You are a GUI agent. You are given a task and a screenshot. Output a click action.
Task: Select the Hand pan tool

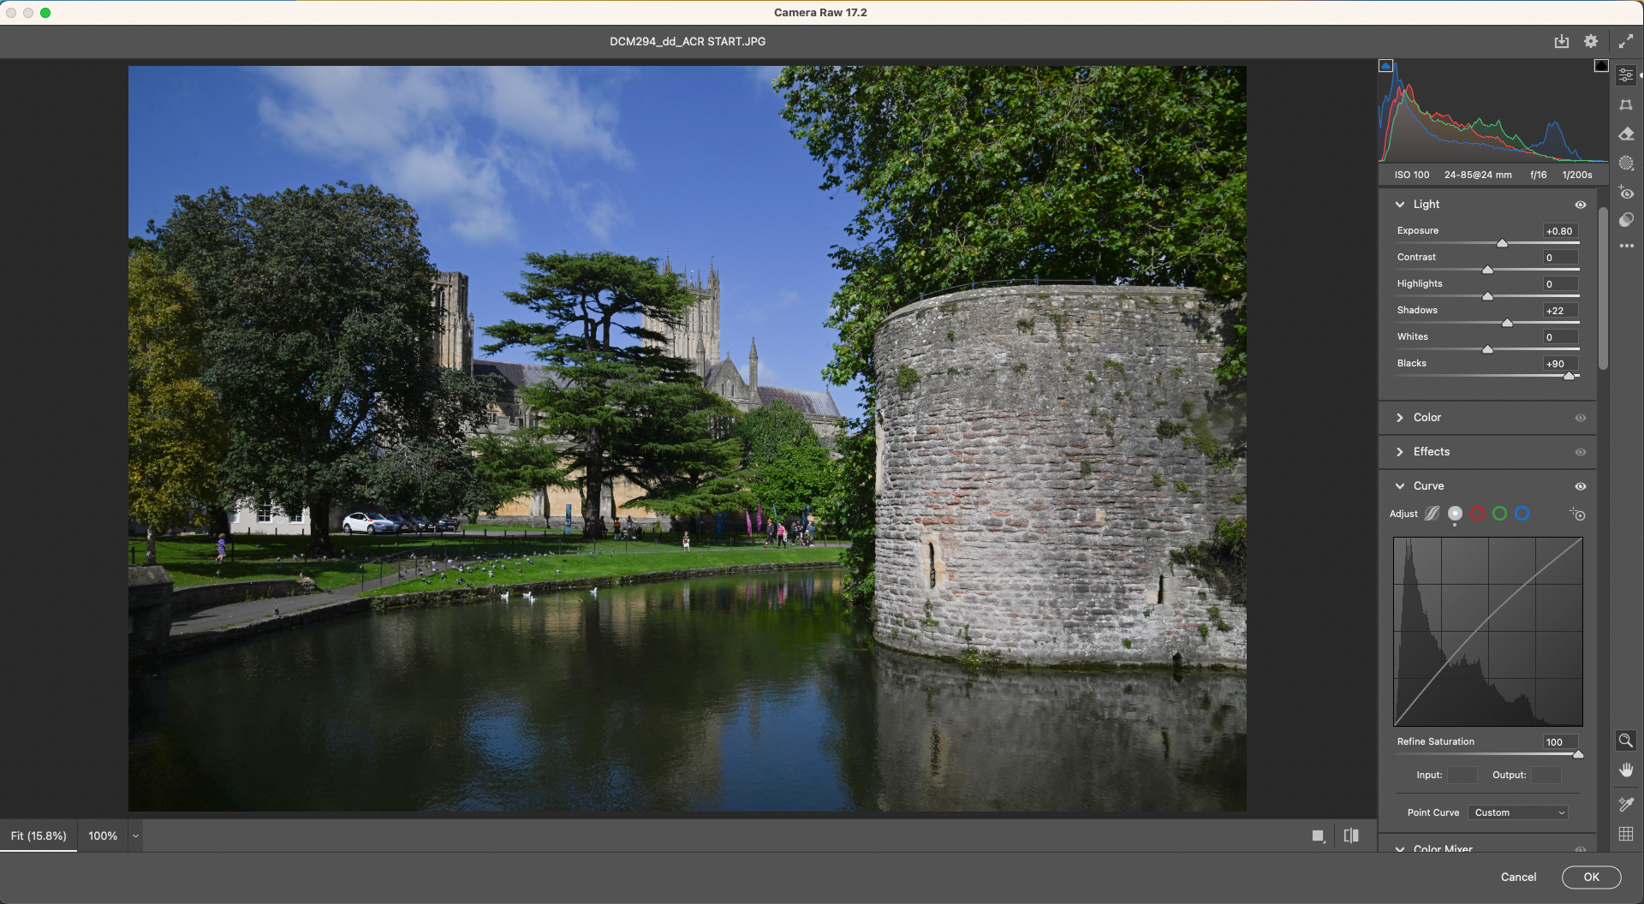pyautogui.click(x=1626, y=770)
